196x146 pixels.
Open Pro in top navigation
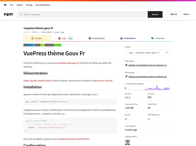pos(12,5)
